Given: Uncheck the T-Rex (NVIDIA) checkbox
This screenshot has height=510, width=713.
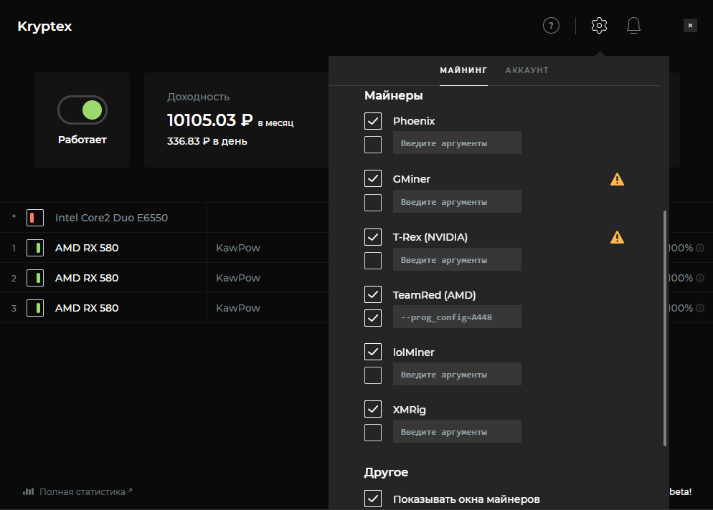Looking at the screenshot, I should click(373, 236).
